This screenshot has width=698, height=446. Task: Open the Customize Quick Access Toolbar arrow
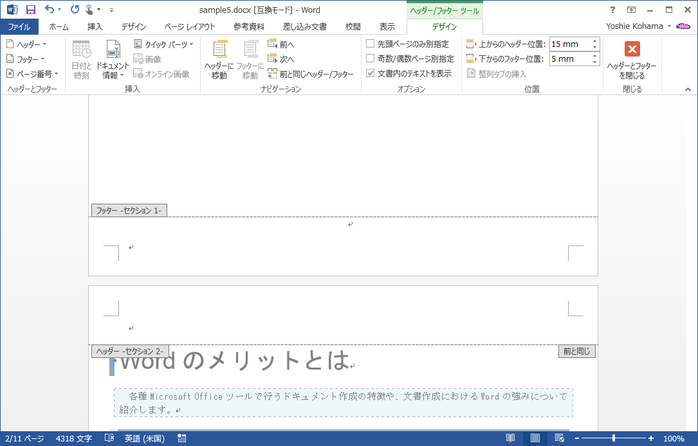coord(111,10)
